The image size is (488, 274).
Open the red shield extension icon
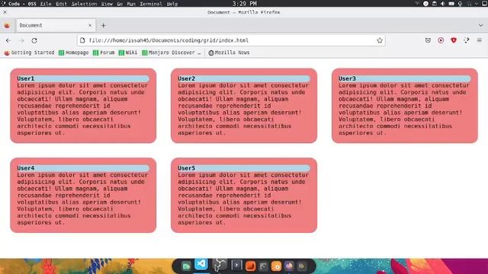(x=454, y=40)
